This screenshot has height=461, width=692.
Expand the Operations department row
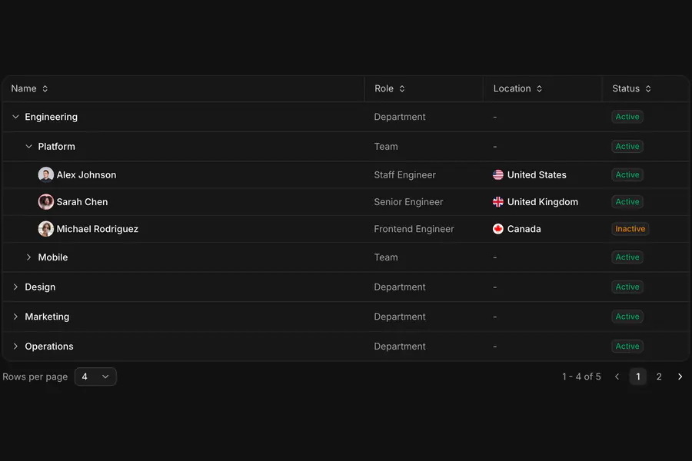click(x=15, y=347)
